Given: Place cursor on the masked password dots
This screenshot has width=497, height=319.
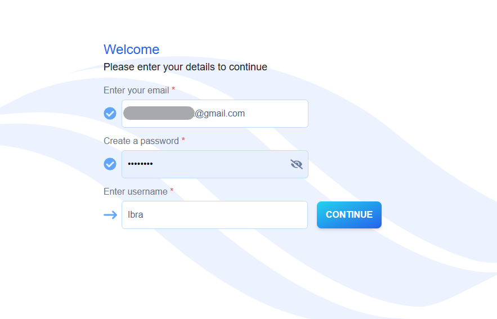Looking at the screenshot, I should click(140, 164).
